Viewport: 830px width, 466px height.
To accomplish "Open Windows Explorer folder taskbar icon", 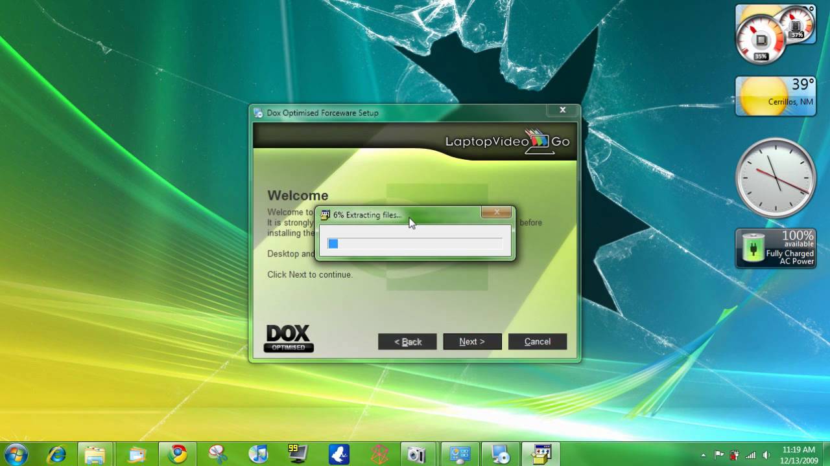I will tap(95, 454).
